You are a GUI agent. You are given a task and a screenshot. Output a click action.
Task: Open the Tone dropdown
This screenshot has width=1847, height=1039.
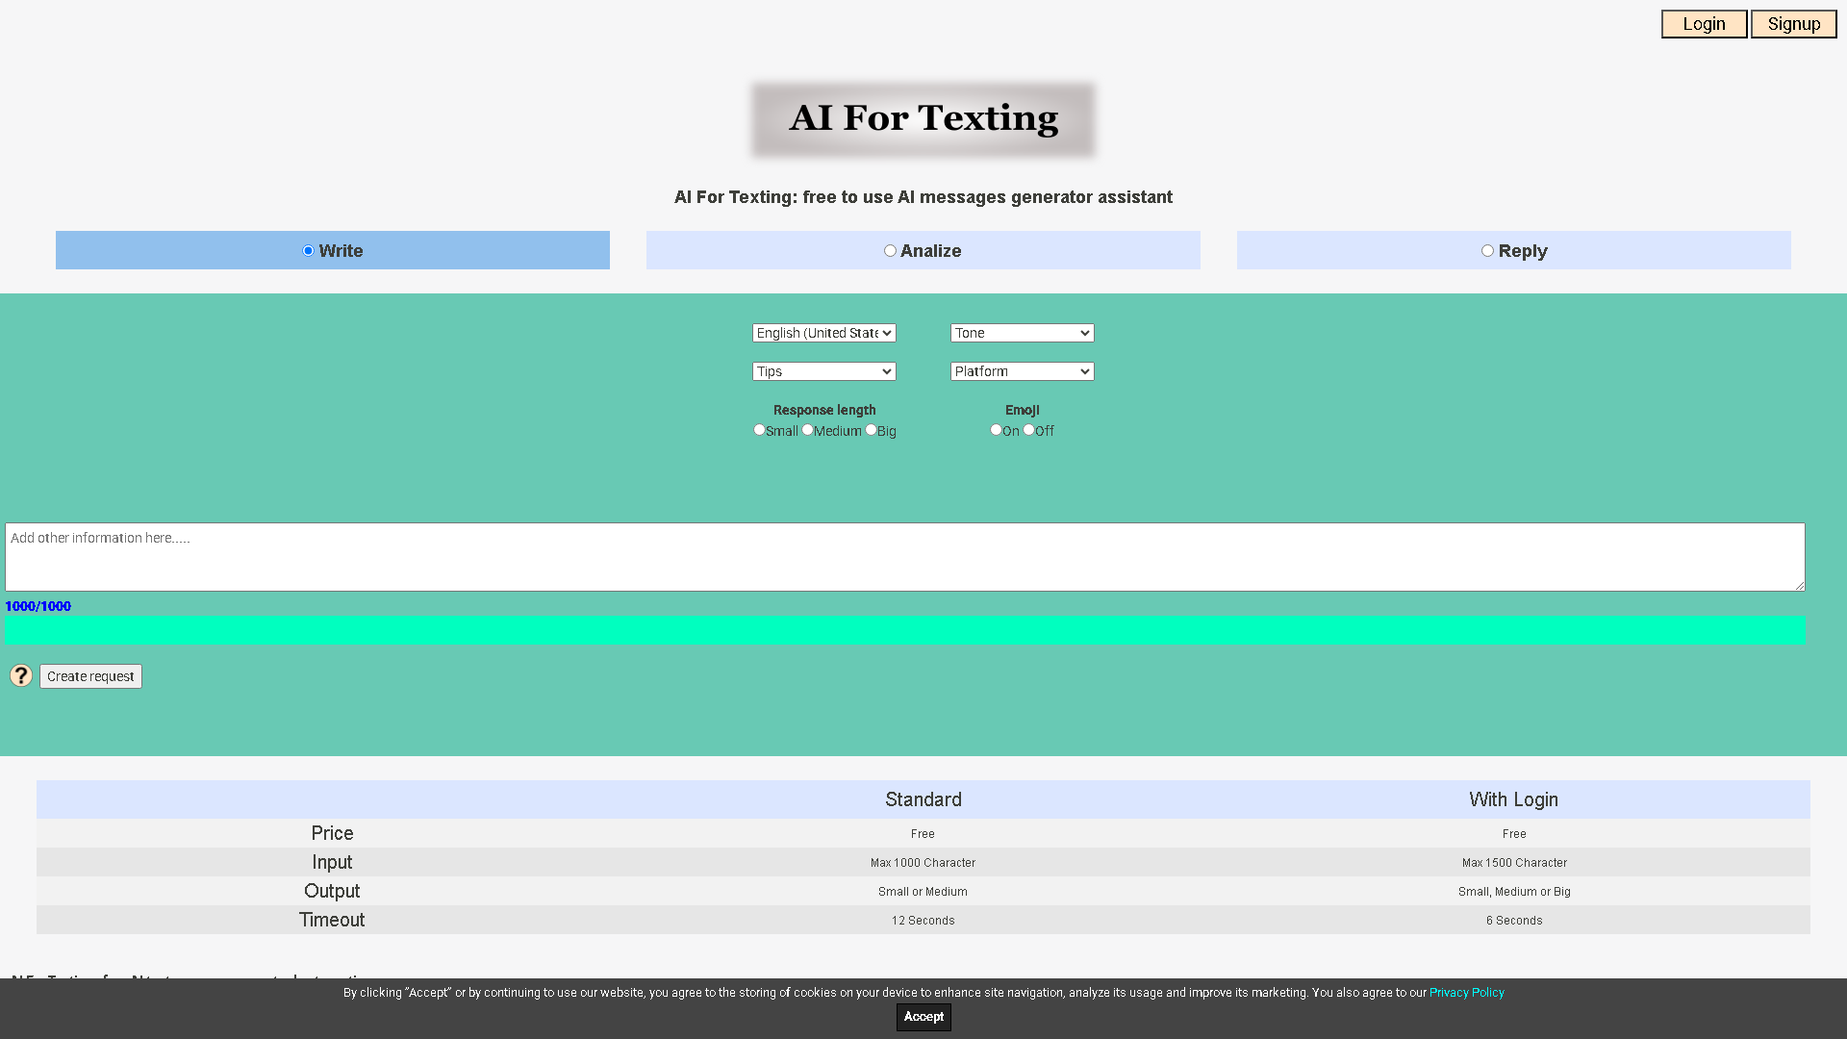click(x=1022, y=333)
